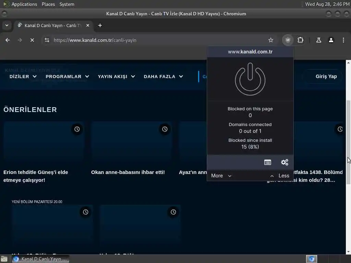Click show desktop icon in taskbar
This screenshot has width=351, height=263.
point(4,259)
